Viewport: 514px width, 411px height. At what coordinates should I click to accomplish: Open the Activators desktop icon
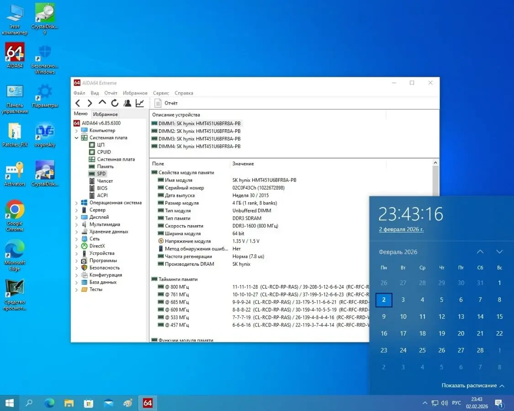click(x=15, y=174)
